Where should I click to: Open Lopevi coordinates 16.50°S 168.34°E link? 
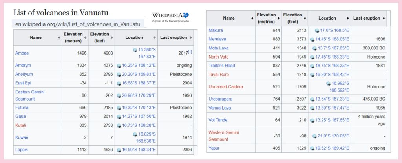138,150
